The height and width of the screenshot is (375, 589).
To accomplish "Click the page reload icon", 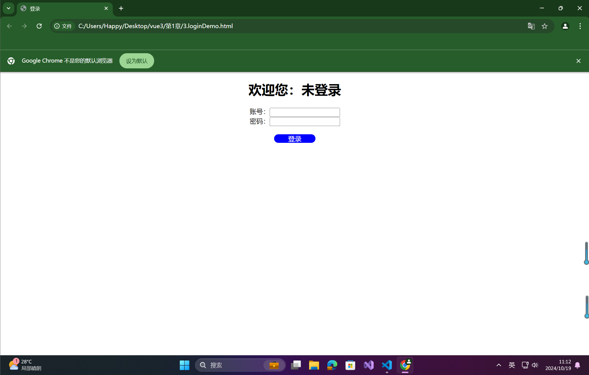I will [39, 26].
